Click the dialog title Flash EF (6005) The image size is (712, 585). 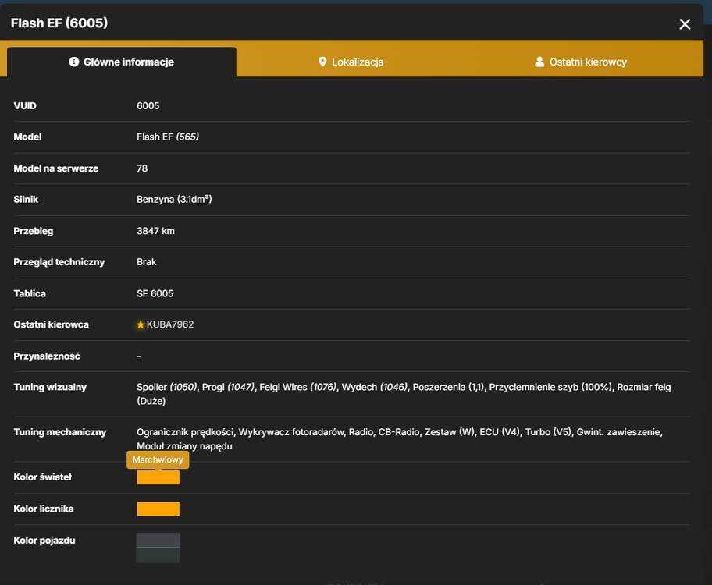(59, 23)
